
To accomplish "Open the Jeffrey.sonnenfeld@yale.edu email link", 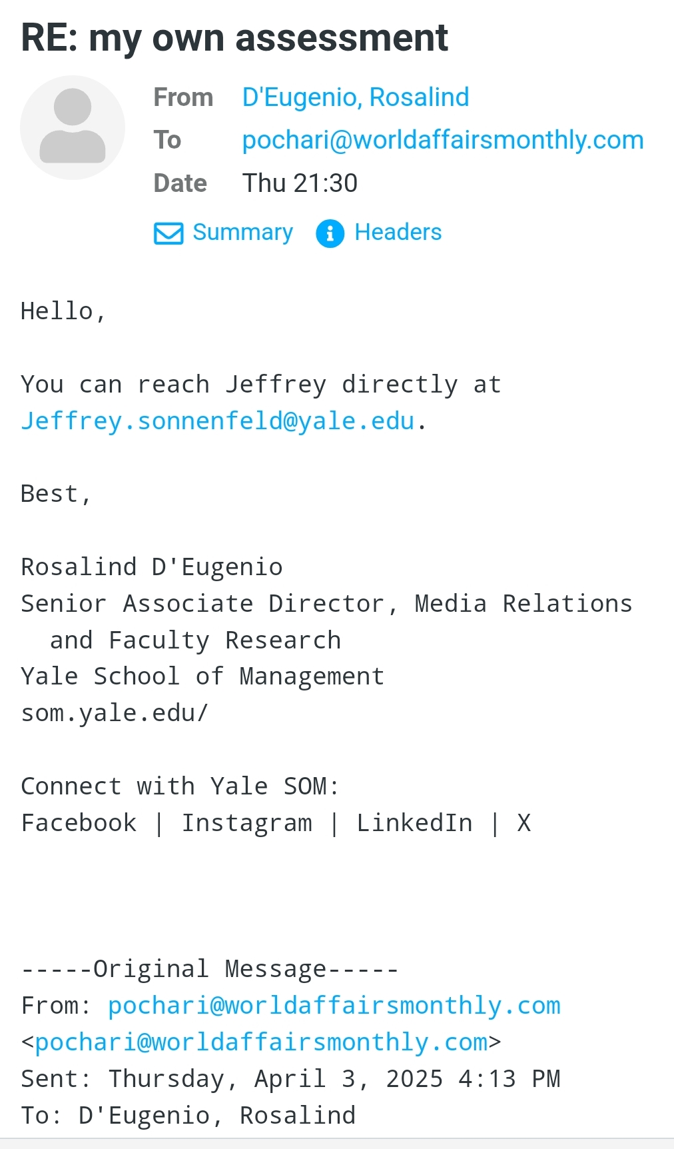I will coord(218,421).
